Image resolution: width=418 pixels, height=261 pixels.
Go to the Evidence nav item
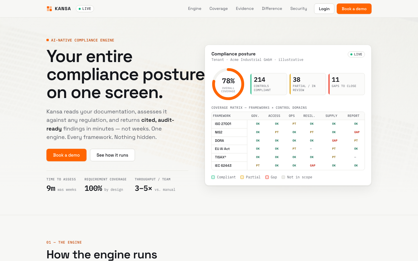[x=245, y=9]
